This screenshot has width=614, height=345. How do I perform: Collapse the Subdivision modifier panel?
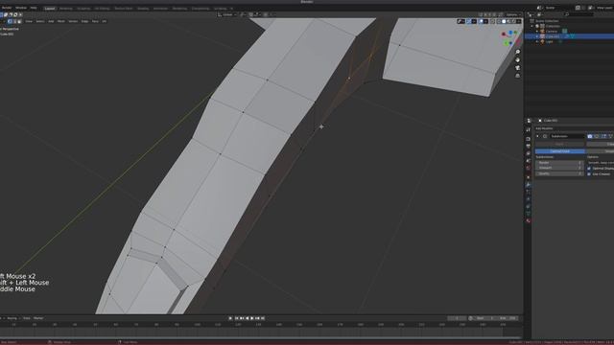[x=537, y=136]
